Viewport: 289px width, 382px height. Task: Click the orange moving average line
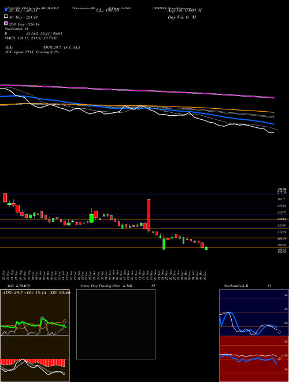(x=136, y=106)
